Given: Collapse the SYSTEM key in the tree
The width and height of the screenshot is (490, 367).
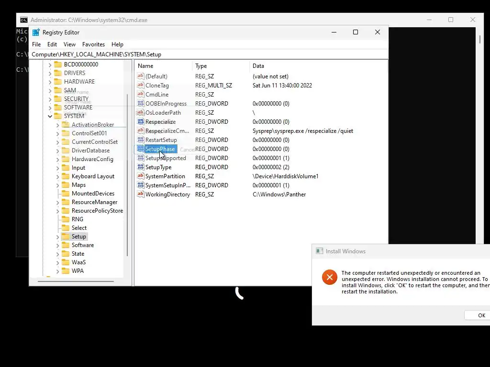Looking at the screenshot, I should (50, 116).
